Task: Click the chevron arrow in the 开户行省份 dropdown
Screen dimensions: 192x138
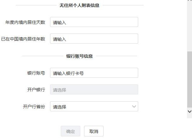Action: [134, 106]
